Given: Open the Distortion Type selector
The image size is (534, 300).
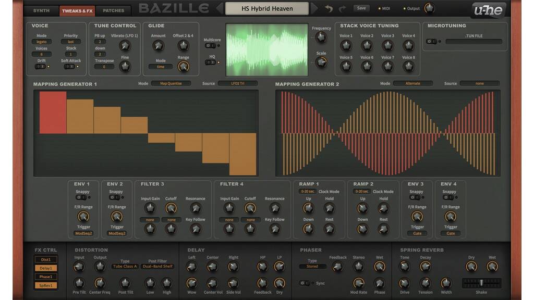Looking at the screenshot, I should (x=125, y=266).
